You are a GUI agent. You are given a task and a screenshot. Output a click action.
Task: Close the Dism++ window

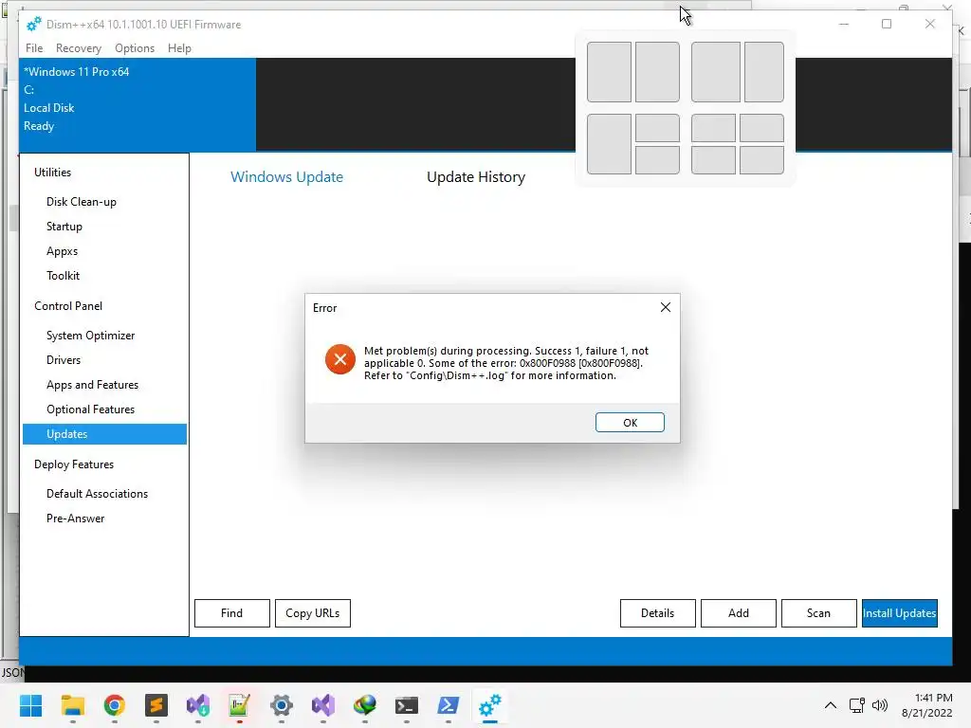(x=929, y=24)
